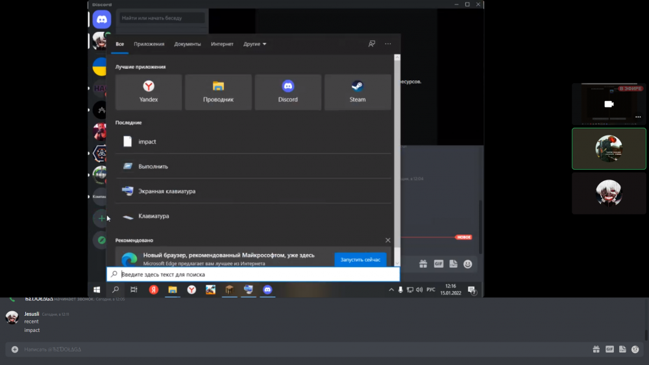Viewport: 649px width, 365px height.
Task: Switch to the Интернет tab
Action: click(x=222, y=44)
